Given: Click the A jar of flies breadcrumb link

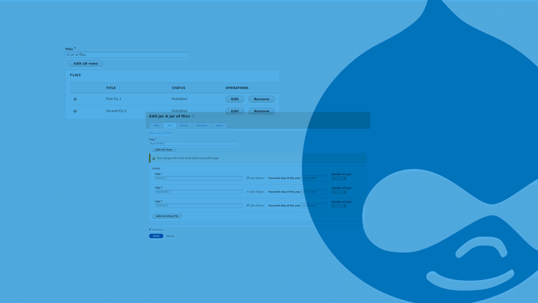Looking at the screenshot, I should click(165, 133).
